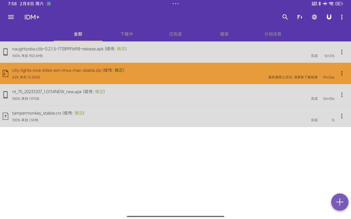Viewport: 351px width, 219px height.
Task: Tap the 62% 来自 13.25GB progress text
Action: 26,77
